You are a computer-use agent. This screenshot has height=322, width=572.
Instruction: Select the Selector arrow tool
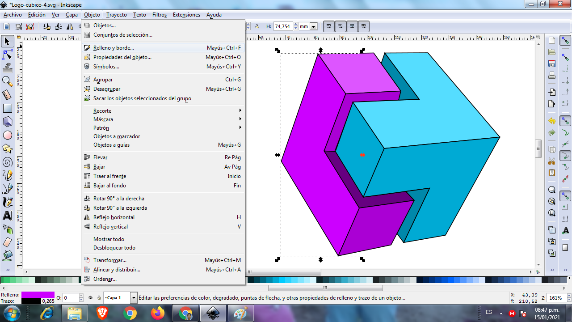pos(7,41)
